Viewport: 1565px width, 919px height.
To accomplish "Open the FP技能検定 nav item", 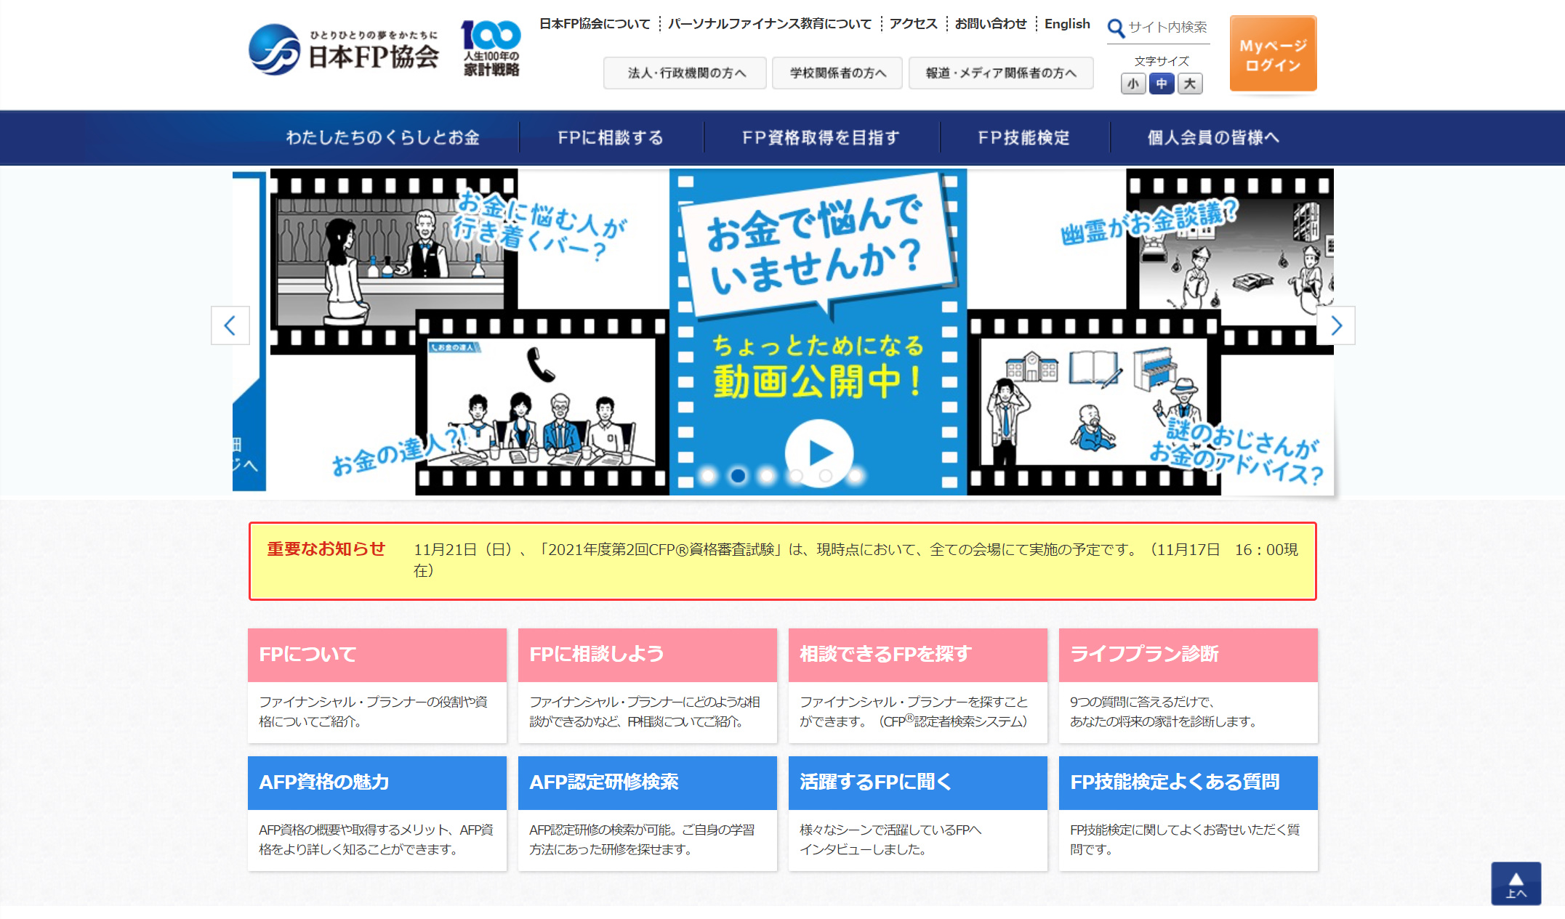I will (x=1023, y=138).
